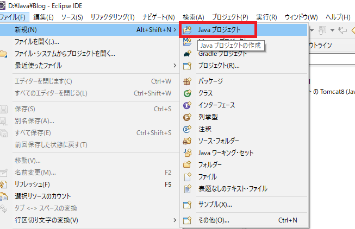Viewport: 355px width, 229px height.
Task: Open the 検索(A) menu
Action: (x=194, y=17)
